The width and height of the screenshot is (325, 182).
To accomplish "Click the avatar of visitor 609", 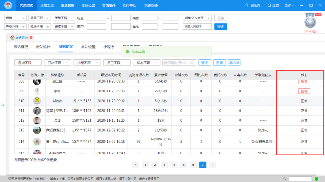I will [37, 91].
